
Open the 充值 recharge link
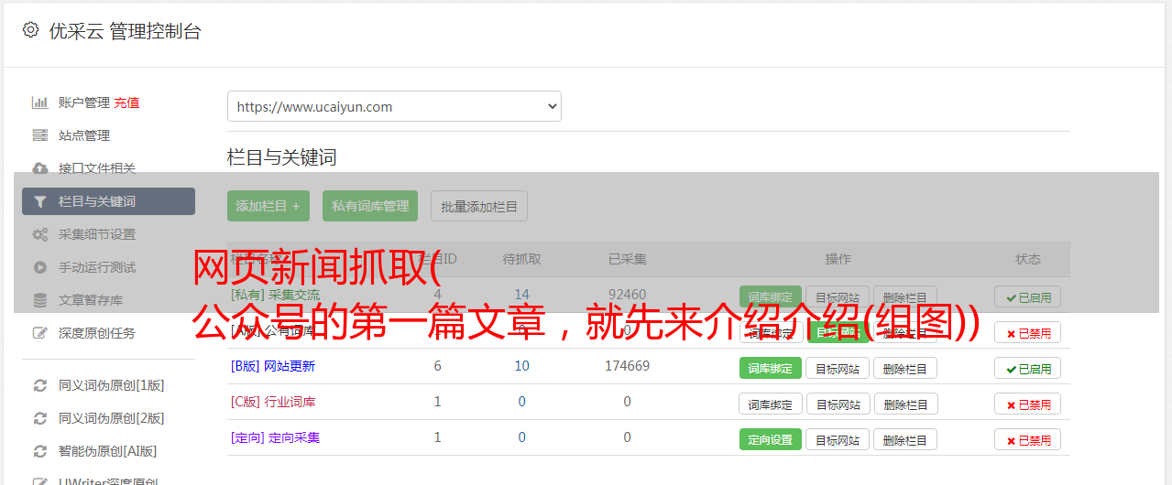pos(127,102)
